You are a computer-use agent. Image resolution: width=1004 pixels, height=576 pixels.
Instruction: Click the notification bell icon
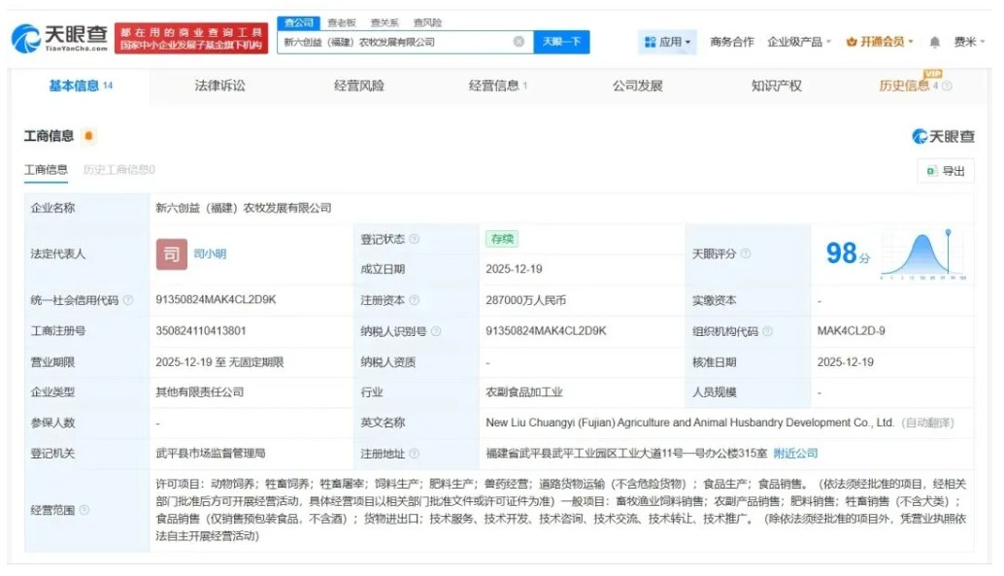[x=934, y=42]
